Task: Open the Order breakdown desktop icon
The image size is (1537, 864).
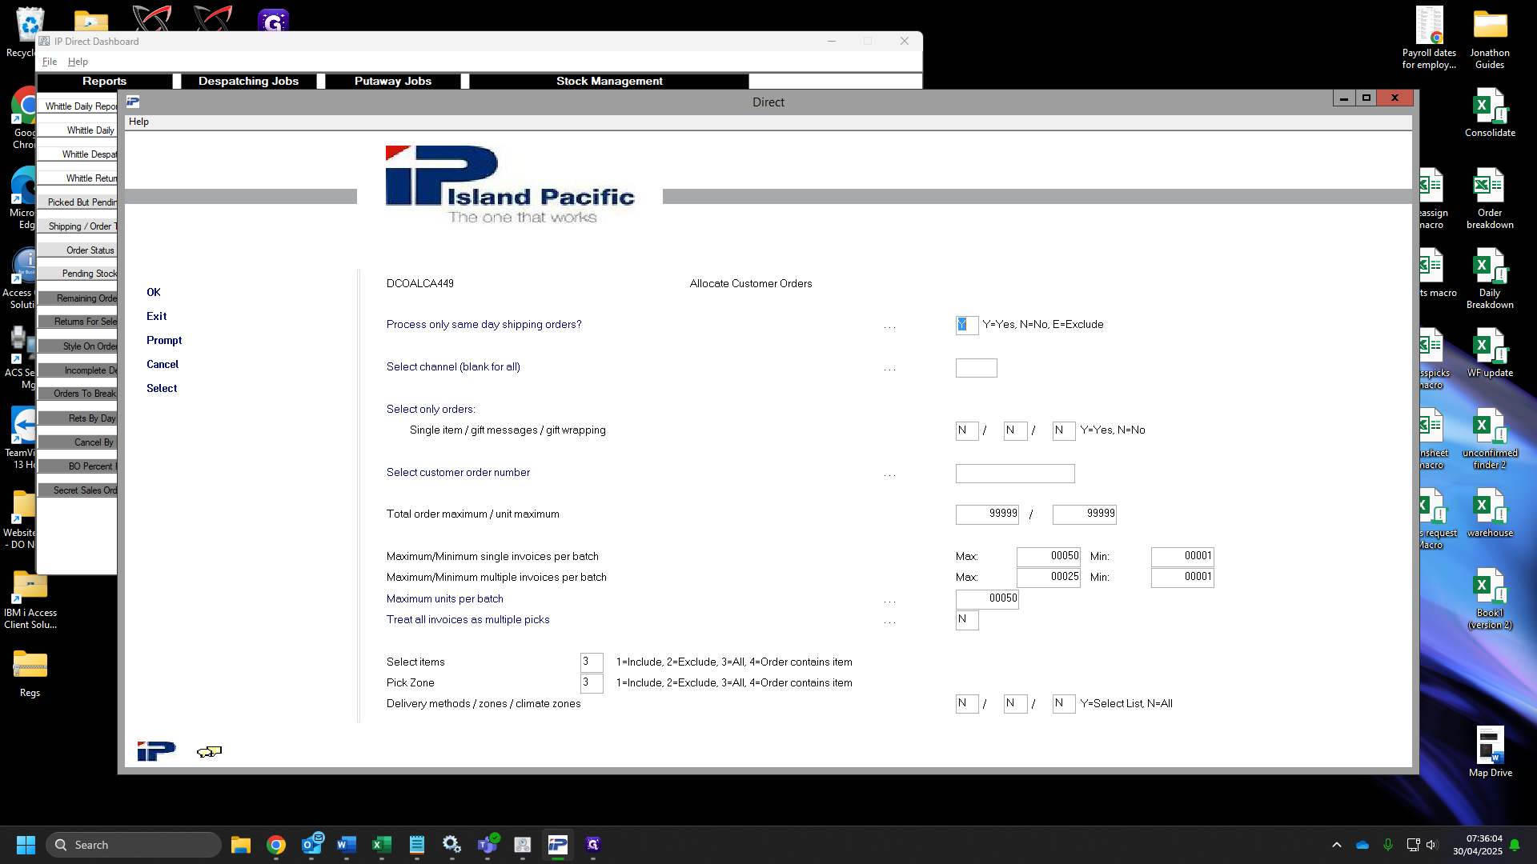Action: point(1490,198)
